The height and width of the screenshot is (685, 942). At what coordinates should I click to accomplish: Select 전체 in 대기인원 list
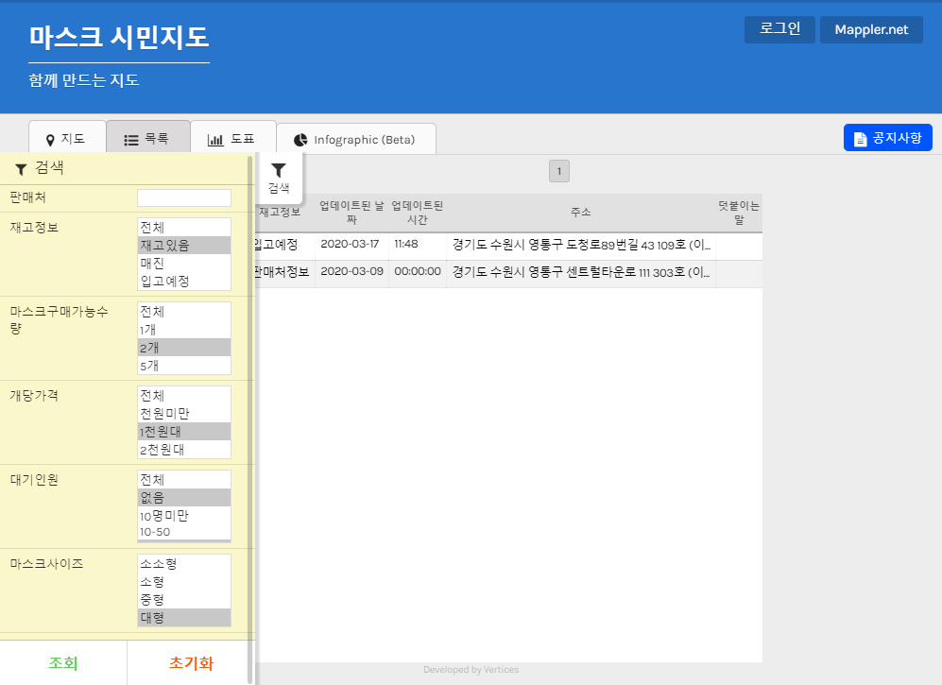point(184,480)
